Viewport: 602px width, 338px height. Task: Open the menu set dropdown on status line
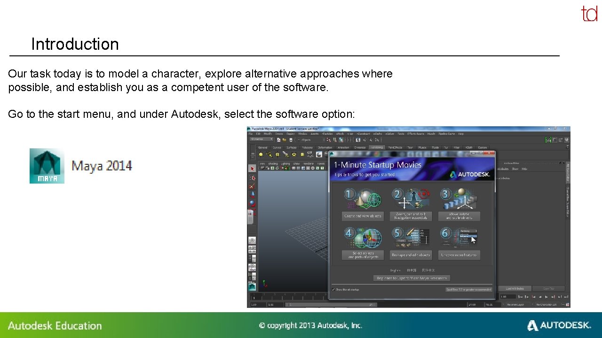(261, 139)
